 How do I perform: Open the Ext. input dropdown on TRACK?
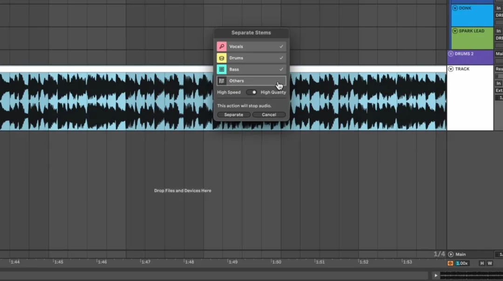point(499,91)
